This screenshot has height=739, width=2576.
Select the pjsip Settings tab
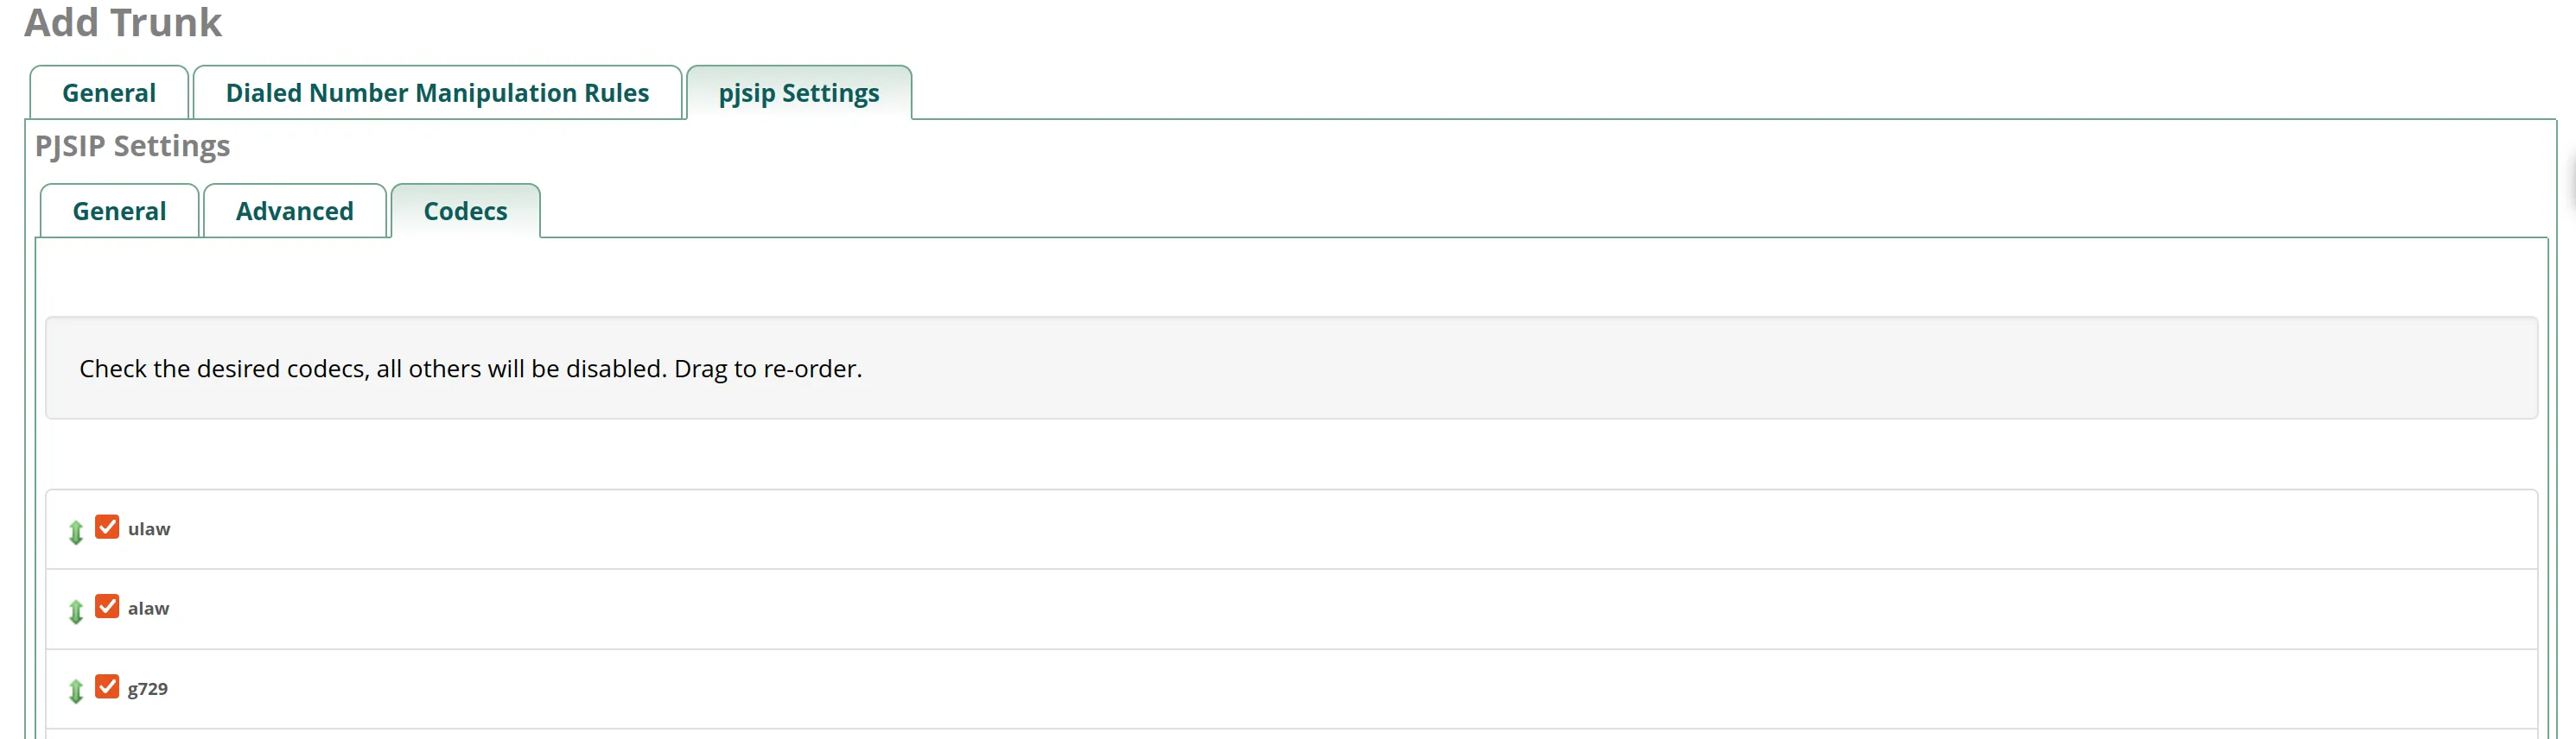[x=798, y=93]
